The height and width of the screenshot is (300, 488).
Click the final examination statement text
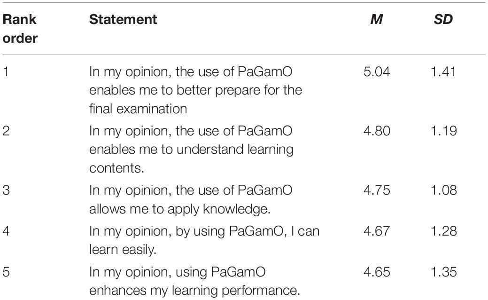coord(195,90)
